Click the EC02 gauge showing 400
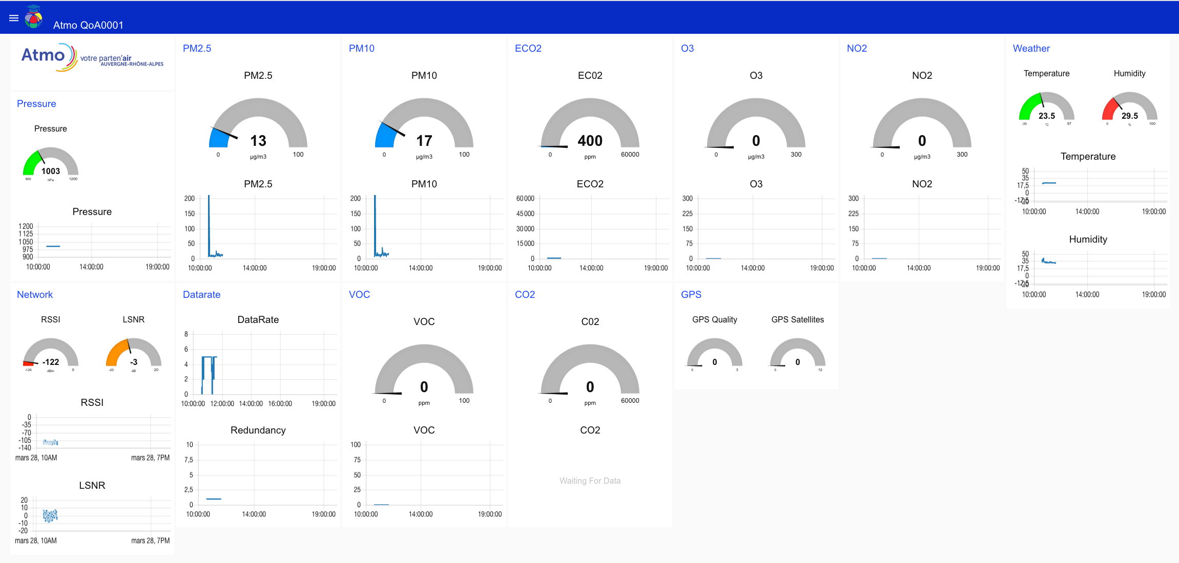 (x=590, y=128)
